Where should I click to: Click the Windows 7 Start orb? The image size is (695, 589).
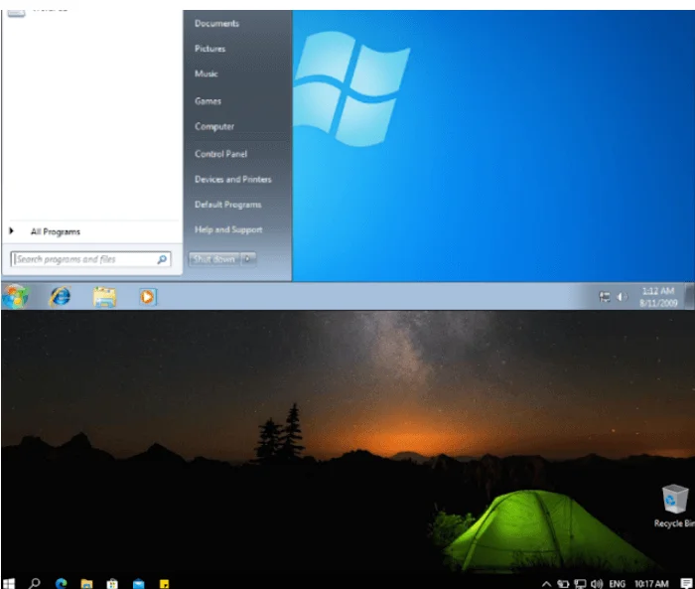coord(15,296)
